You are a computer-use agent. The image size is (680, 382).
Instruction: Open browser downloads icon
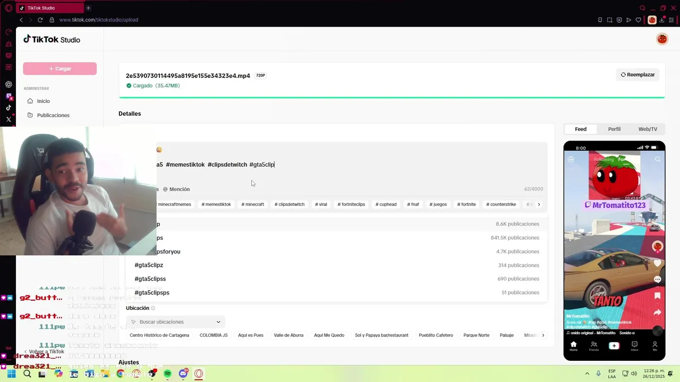coord(662,20)
